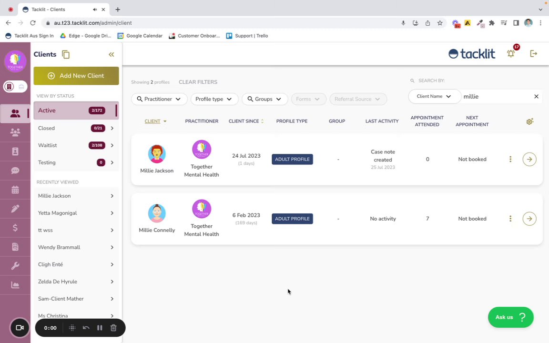The width and height of the screenshot is (549, 343).
Task: Open the Forms filter dropdown
Action: [x=308, y=99]
